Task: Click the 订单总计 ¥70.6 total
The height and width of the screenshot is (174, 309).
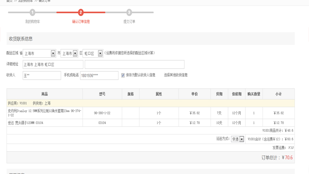Action: [277, 158]
